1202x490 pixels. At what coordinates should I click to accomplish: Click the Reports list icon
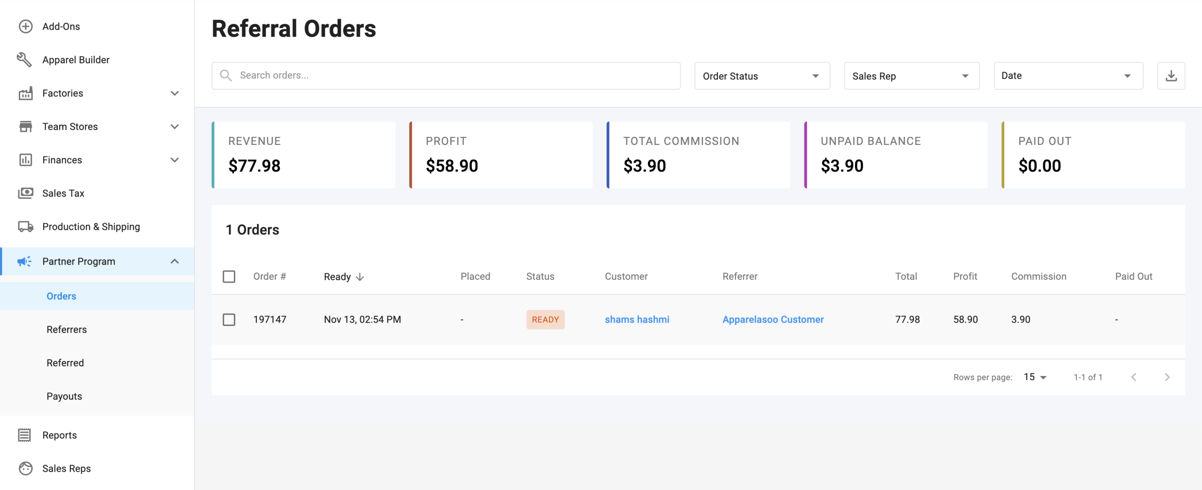(x=24, y=435)
